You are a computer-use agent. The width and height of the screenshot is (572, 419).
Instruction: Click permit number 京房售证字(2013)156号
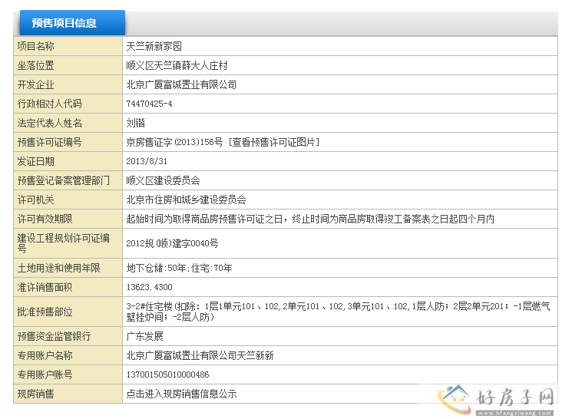174,142
